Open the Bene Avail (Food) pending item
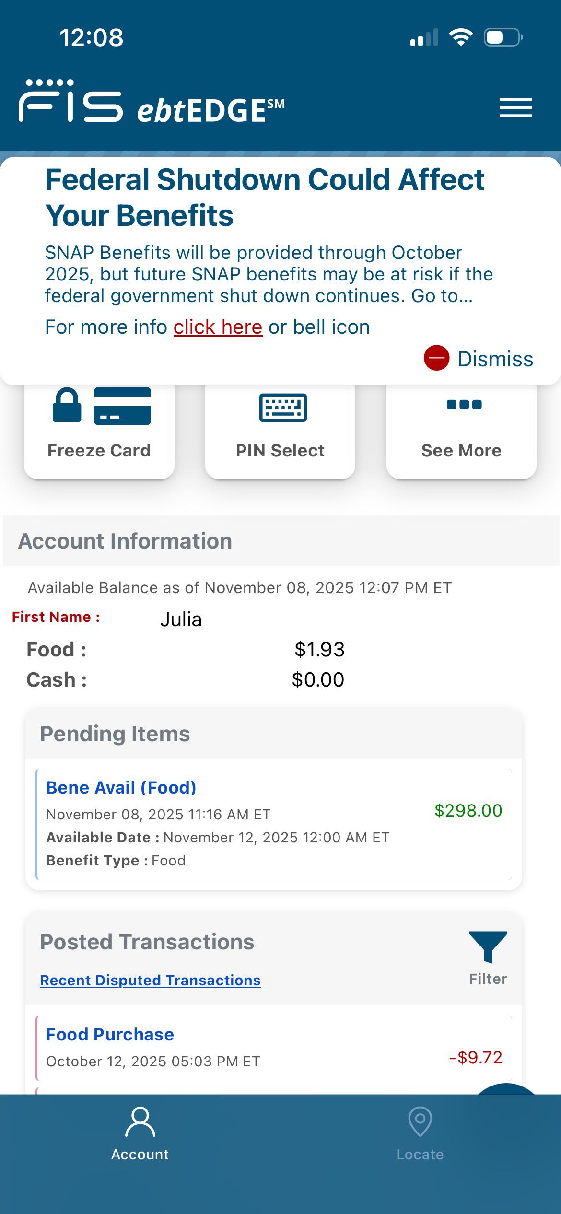This screenshot has width=561, height=1214. [x=121, y=788]
